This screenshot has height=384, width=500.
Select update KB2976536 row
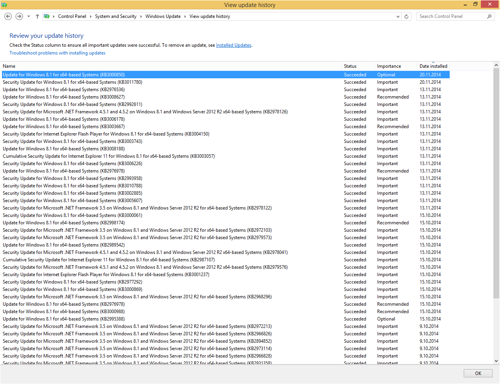click(225, 90)
